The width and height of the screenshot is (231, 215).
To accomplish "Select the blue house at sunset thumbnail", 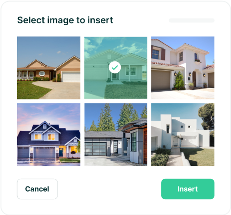I will [x=48, y=135].
